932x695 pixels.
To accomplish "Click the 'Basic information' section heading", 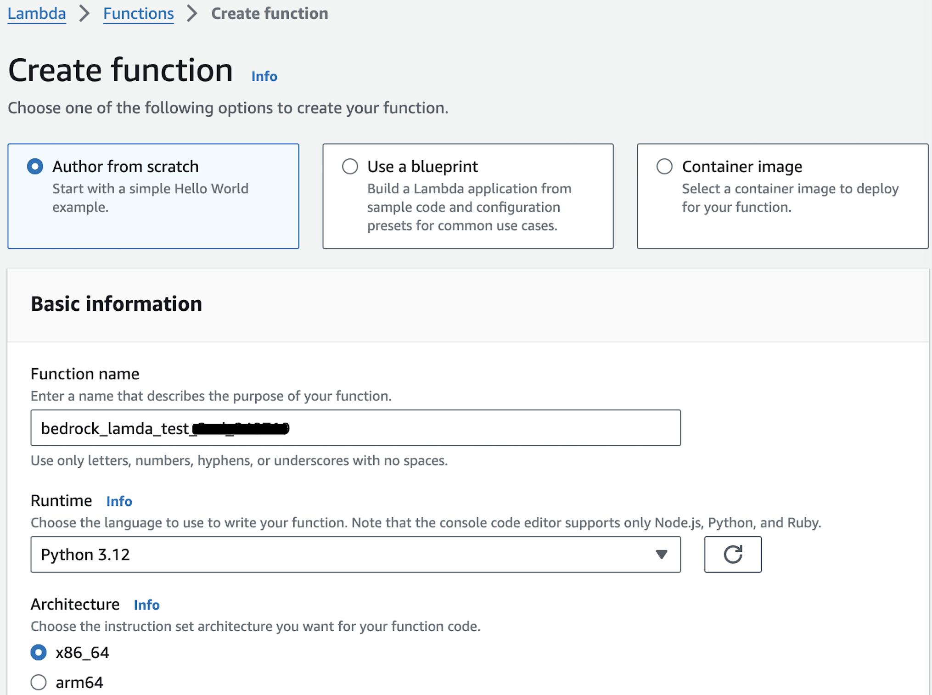I will tap(116, 303).
